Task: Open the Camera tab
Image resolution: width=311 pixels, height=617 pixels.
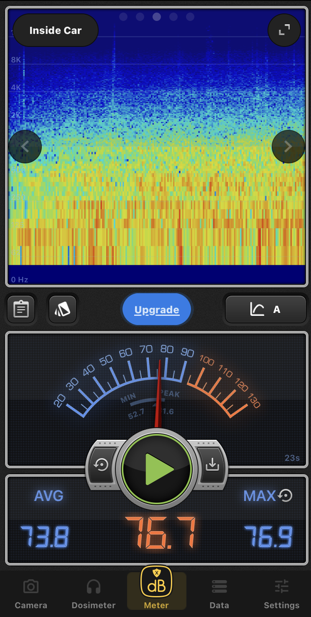Action: (31, 594)
